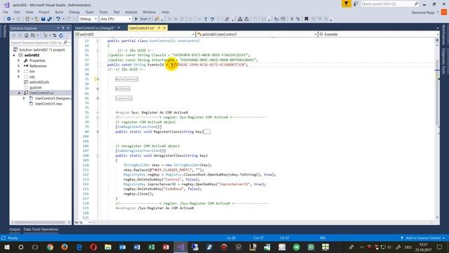Click the DEU language indicator
This screenshot has height=253, width=449.
(408, 247)
